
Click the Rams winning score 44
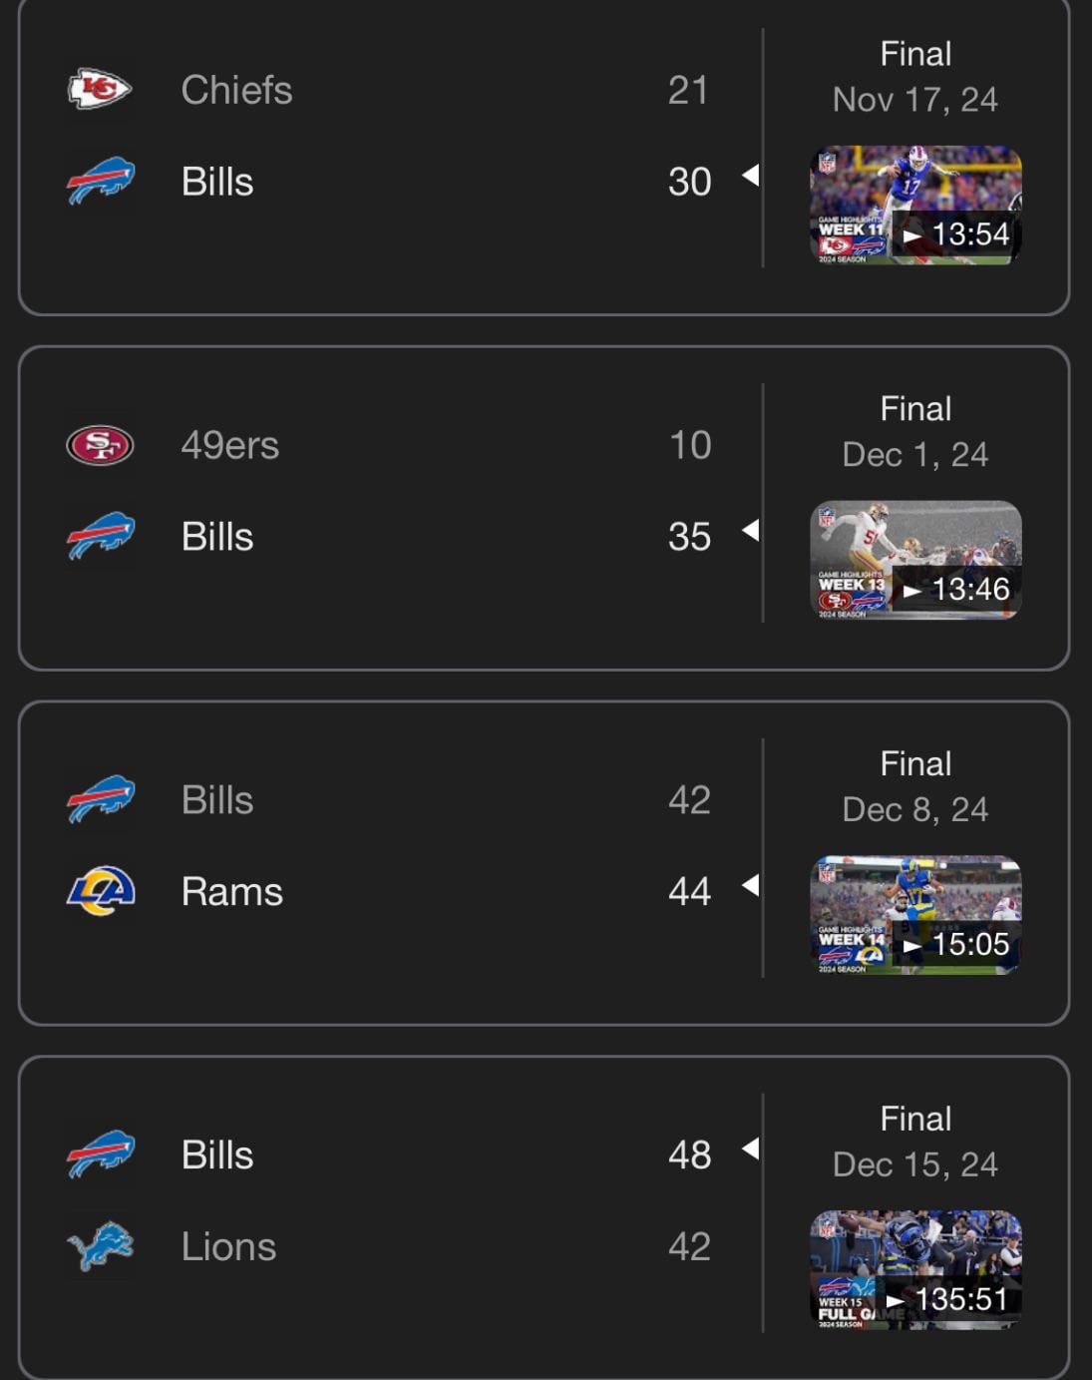click(x=689, y=891)
